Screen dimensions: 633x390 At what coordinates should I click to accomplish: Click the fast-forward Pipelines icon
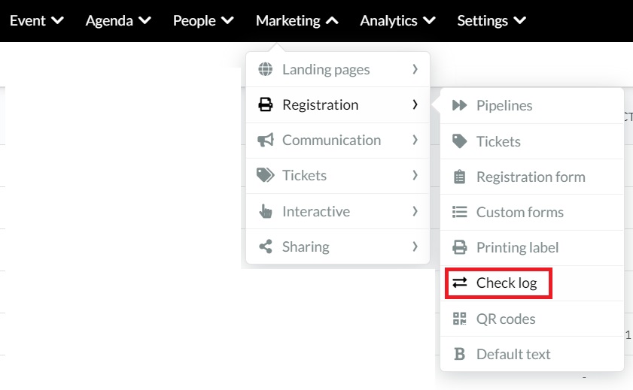pos(459,105)
